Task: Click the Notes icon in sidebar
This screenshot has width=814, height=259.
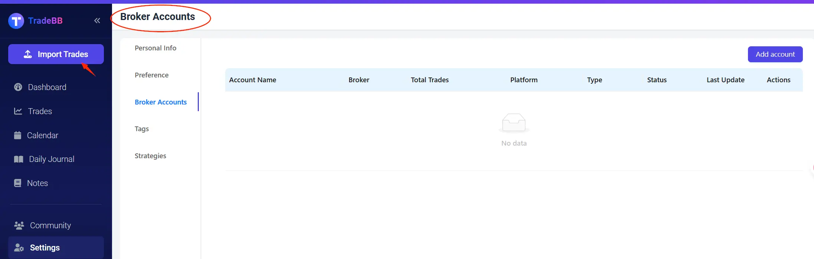Action: [17, 183]
